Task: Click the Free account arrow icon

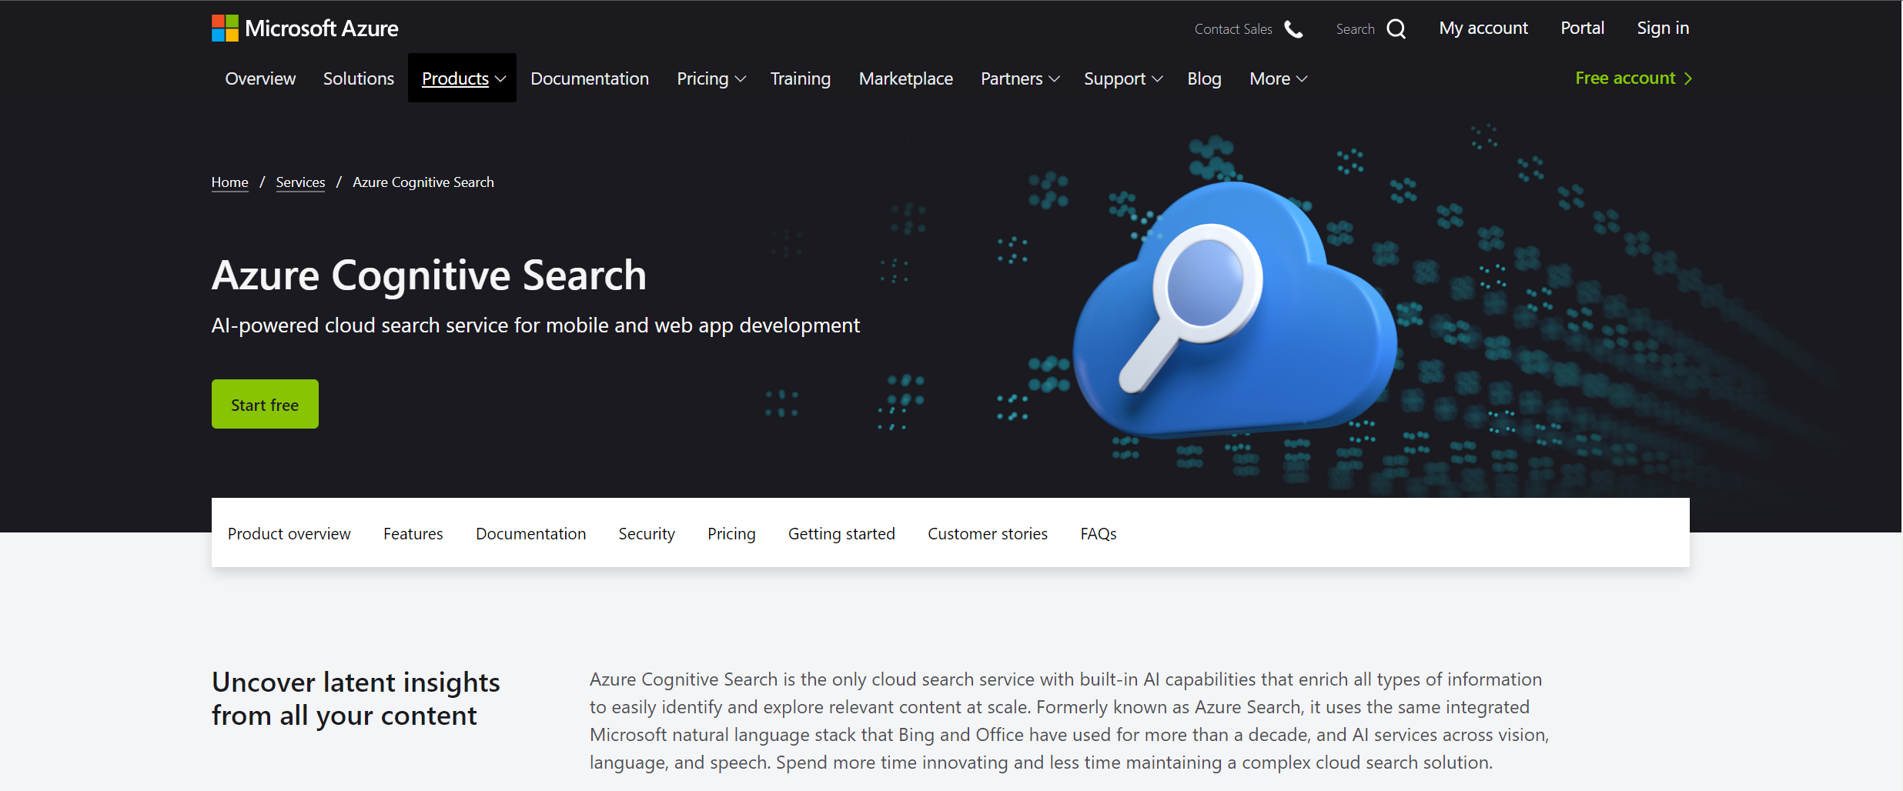Action: [1688, 78]
